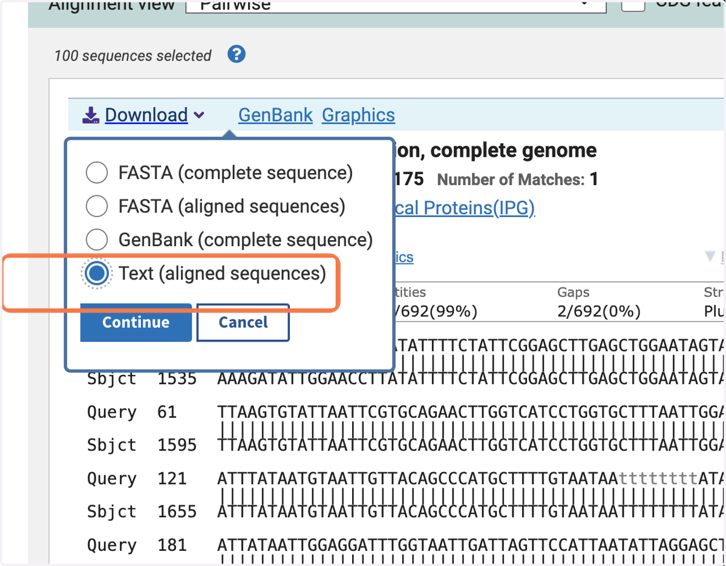Click the Query 61 sequence row
The height and width of the screenshot is (566, 726).
pos(405,412)
